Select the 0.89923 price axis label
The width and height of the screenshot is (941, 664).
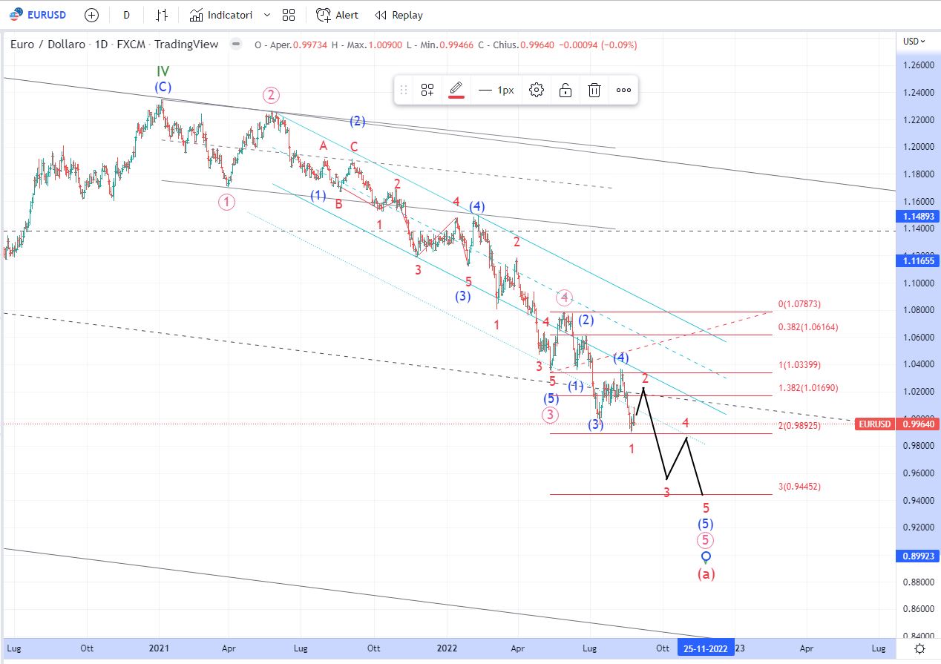click(x=917, y=555)
